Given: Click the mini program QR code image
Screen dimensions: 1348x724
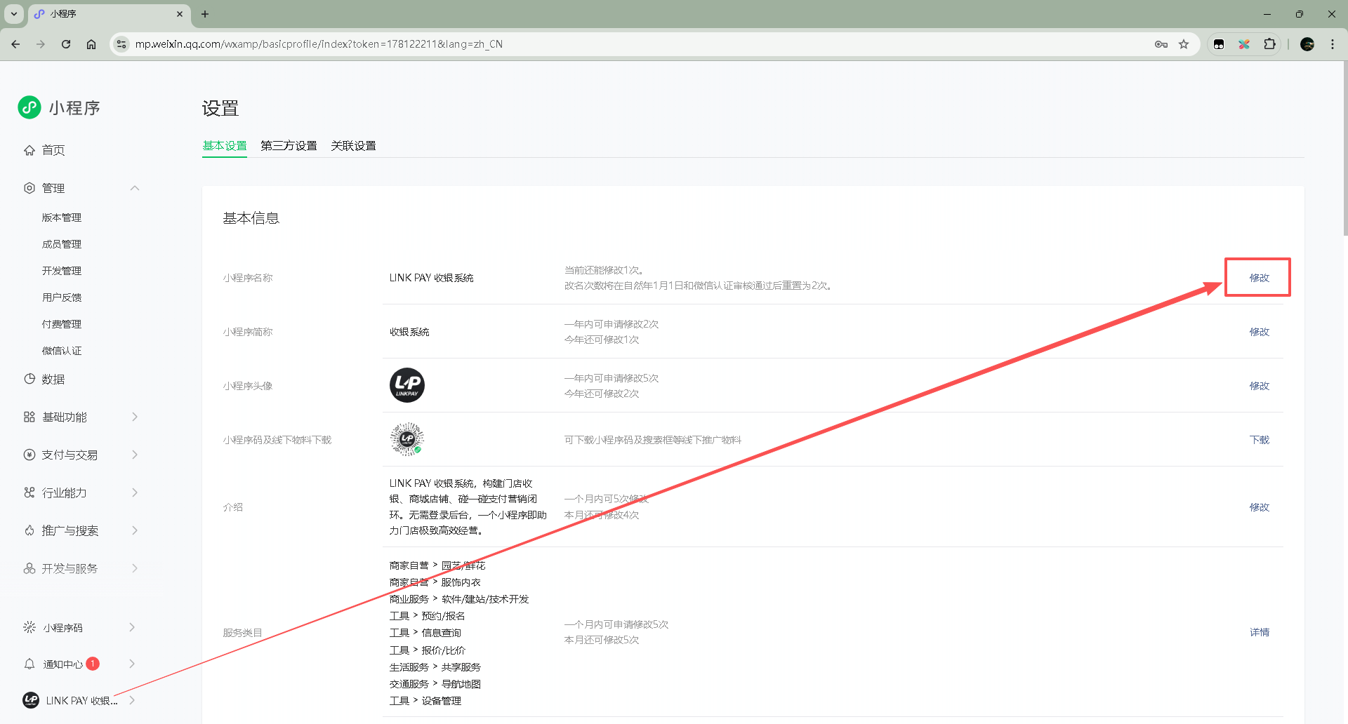Looking at the screenshot, I should click(407, 439).
